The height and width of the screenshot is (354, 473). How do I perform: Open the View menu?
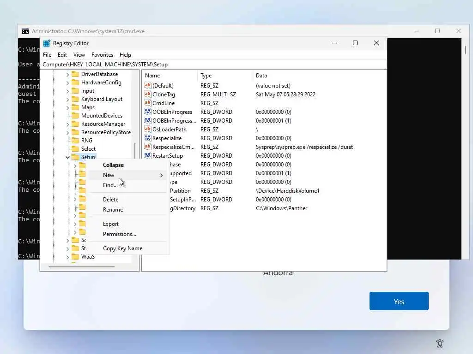click(79, 55)
